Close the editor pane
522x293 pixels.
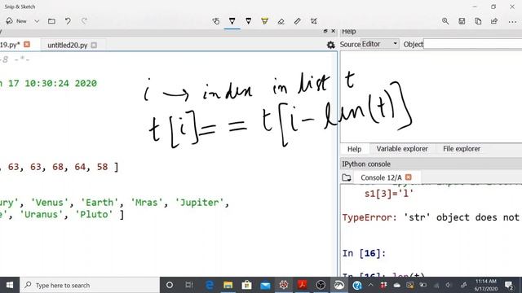coord(334,31)
